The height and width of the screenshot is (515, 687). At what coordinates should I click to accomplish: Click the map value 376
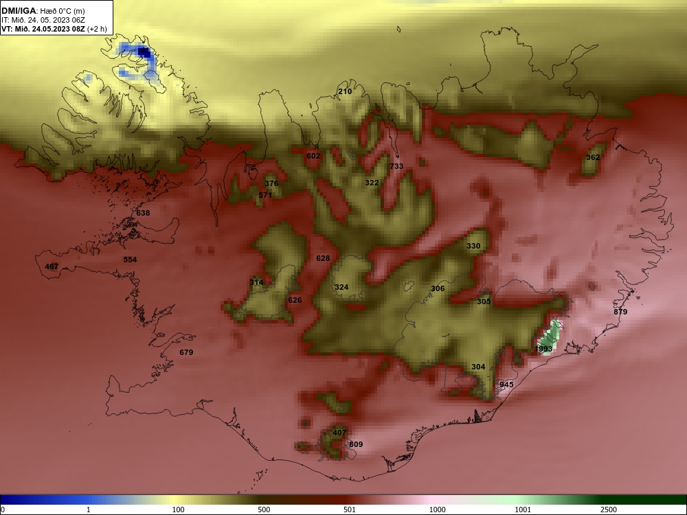pyautogui.click(x=271, y=183)
